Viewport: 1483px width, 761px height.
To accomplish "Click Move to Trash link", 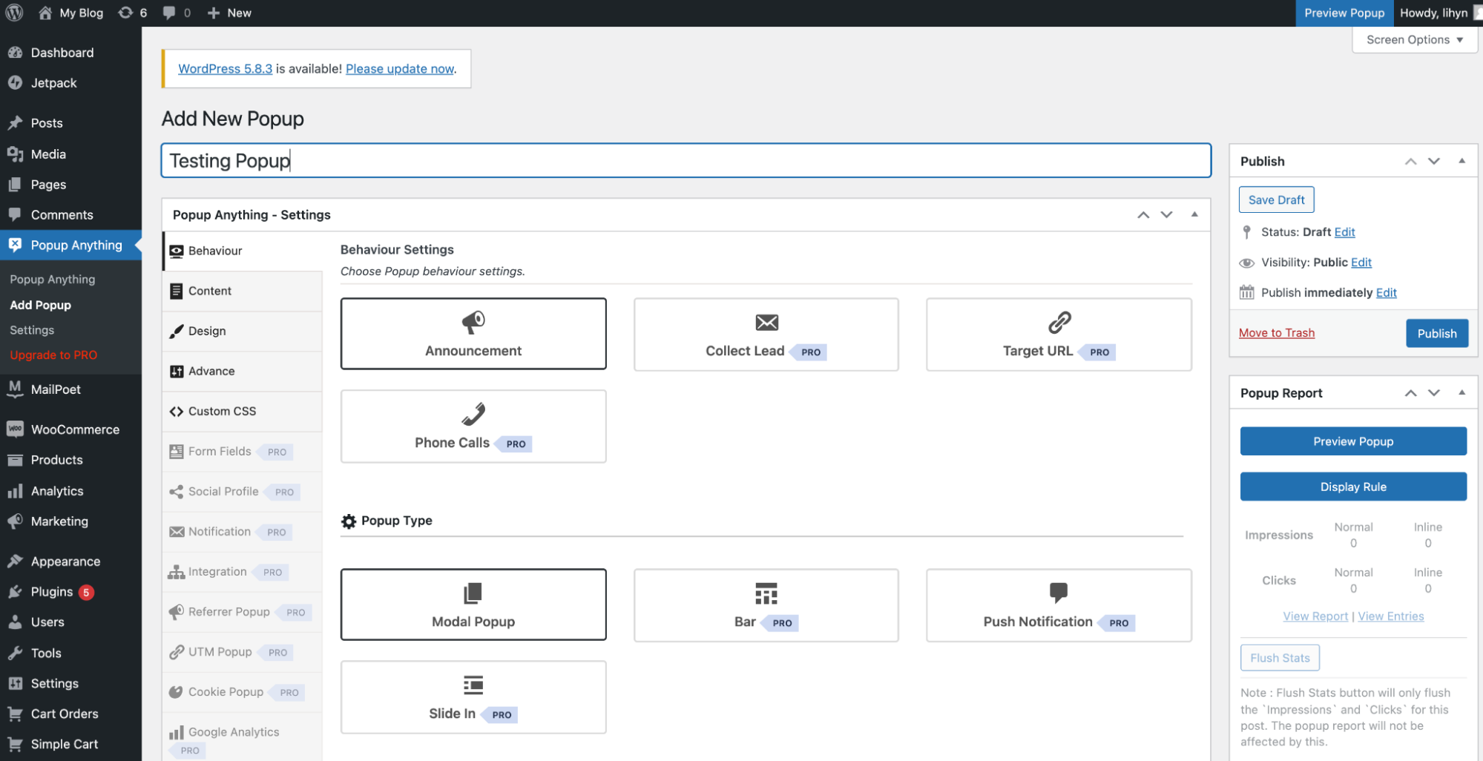I will 1277,333.
